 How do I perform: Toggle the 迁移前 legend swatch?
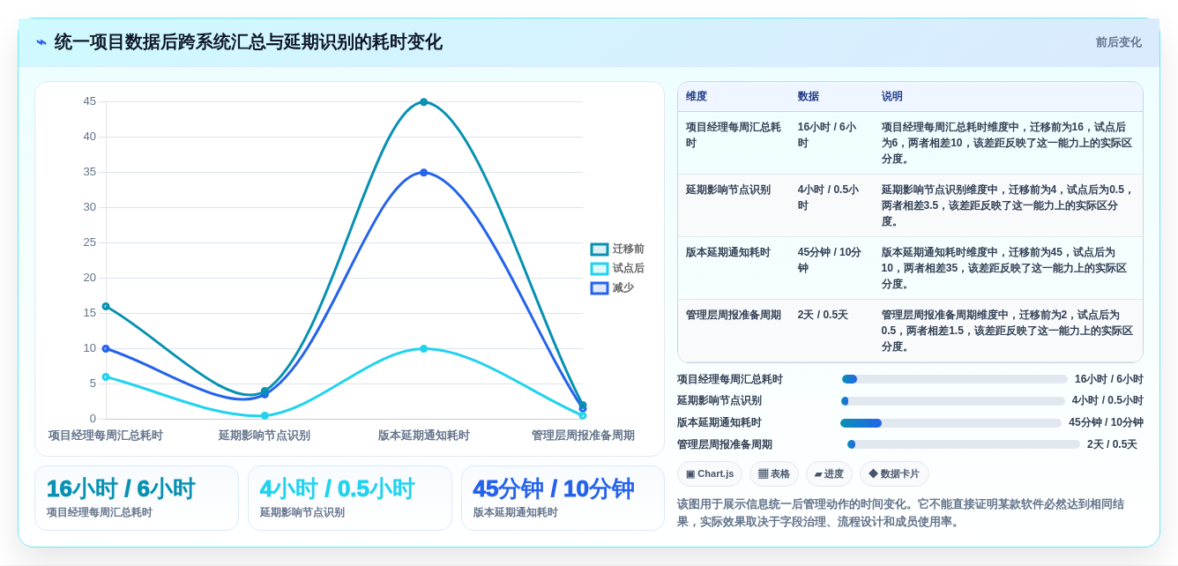pyautogui.click(x=600, y=249)
